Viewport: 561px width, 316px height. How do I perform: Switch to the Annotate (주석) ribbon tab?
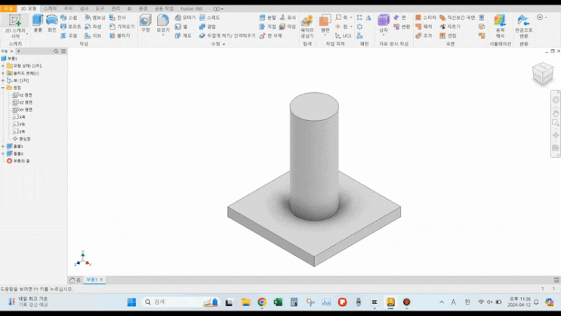(68, 8)
